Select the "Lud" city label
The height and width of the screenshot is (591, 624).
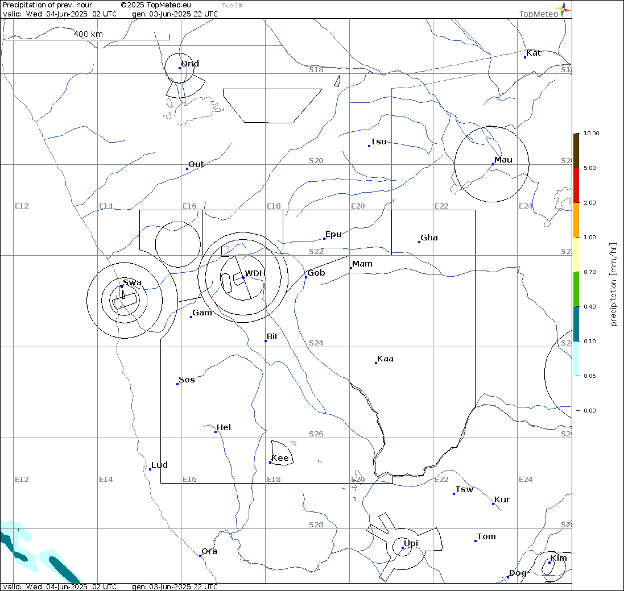pos(159,465)
